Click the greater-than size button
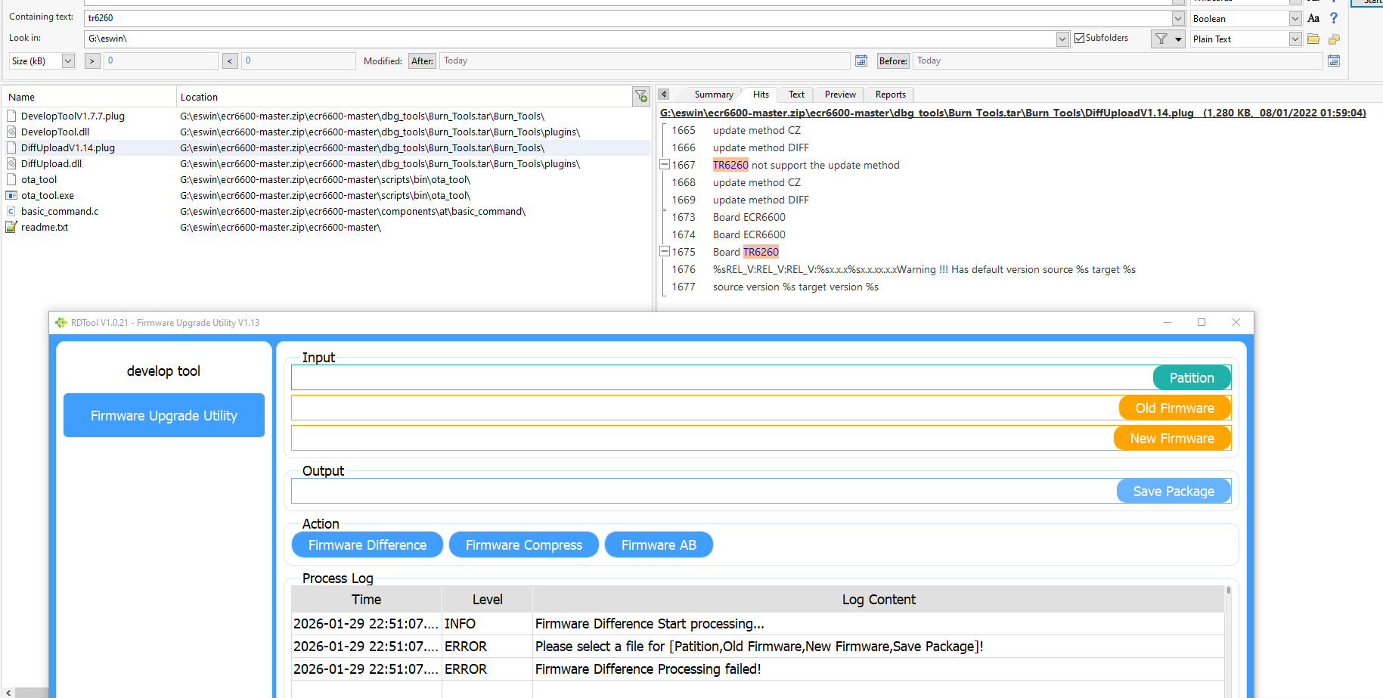The height and width of the screenshot is (698, 1383). click(x=92, y=60)
